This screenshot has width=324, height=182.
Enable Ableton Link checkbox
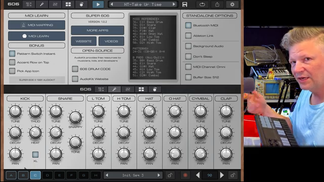tap(188, 36)
